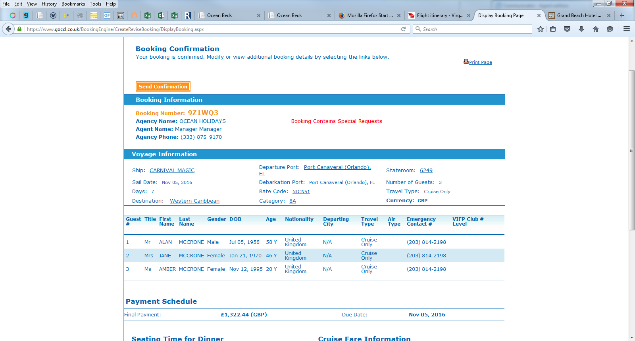Go back to the previous page
The width and height of the screenshot is (635, 341).
click(8, 29)
